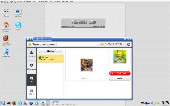The width and height of the screenshot is (170, 106).
Task: Open the grey triangle taskbar icon
Action: (37, 103)
